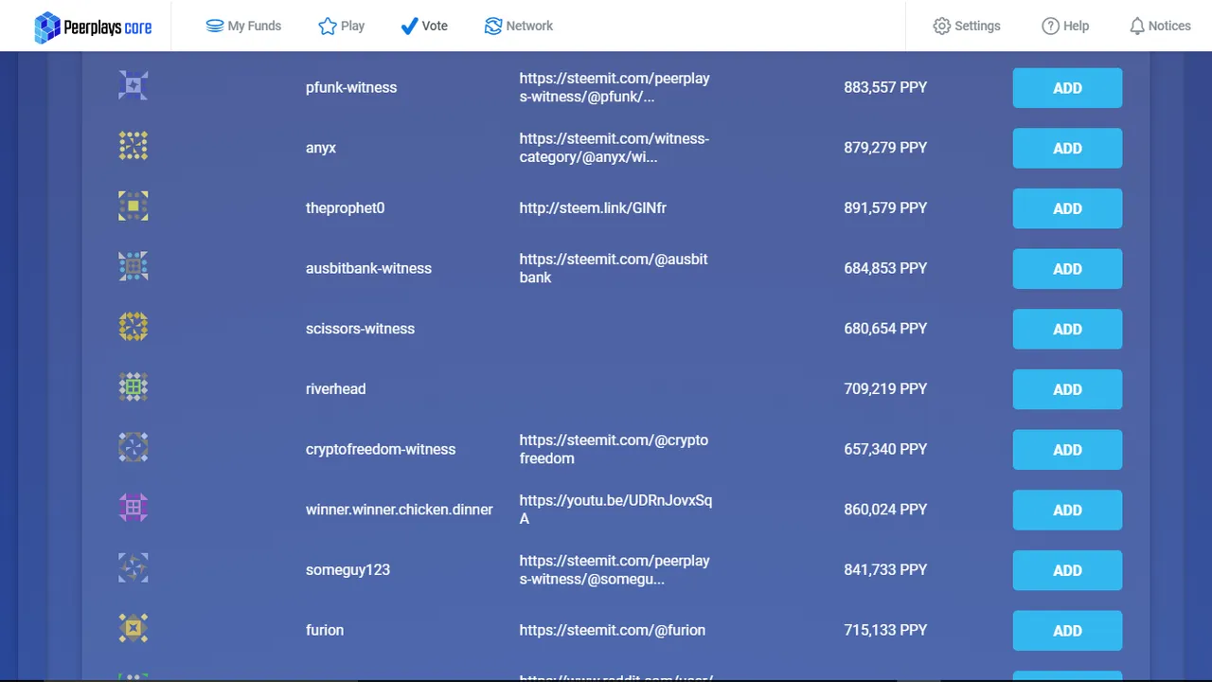The image size is (1212, 682).
Task: Click the riverhead identicon avatar
Action: point(134,386)
